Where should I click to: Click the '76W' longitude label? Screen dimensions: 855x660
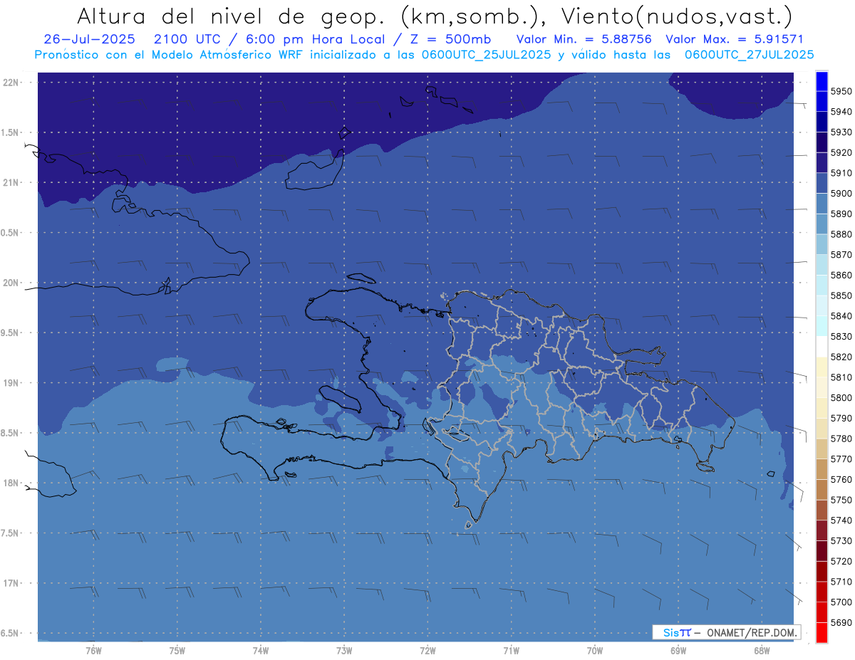point(93,651)
